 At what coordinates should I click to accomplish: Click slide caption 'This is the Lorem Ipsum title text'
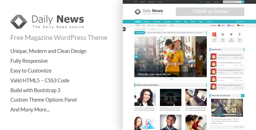[154, 74]
